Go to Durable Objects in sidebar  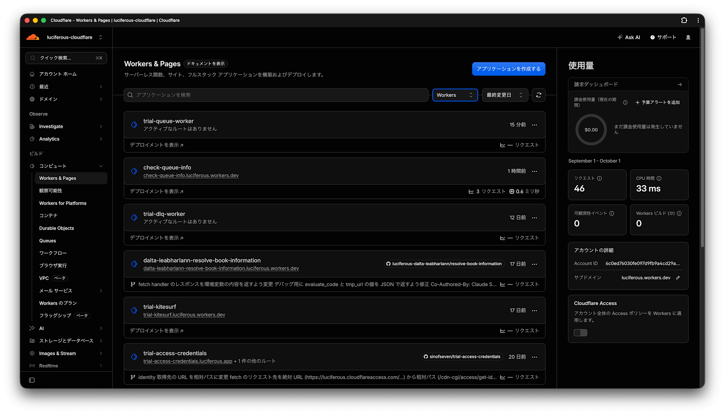point(57,228)
